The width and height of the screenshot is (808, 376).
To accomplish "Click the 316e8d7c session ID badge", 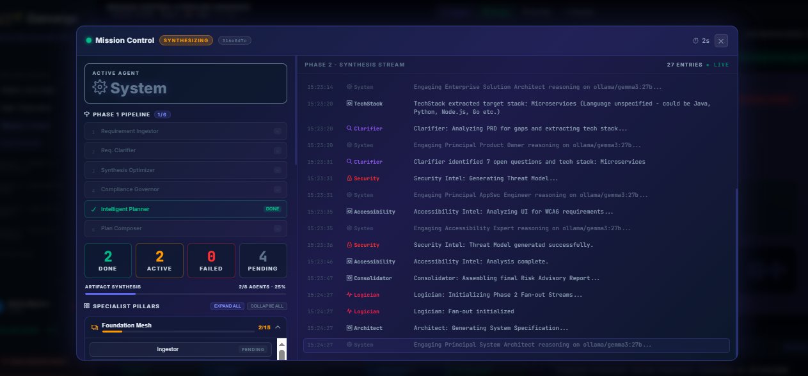I will 234,40.
